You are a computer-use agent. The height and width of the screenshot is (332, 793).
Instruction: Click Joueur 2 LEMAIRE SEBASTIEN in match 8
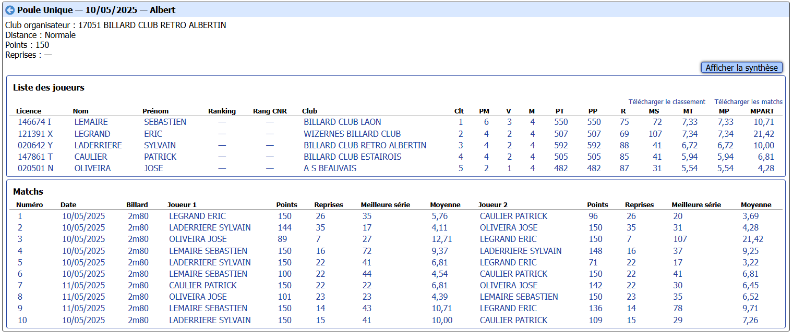(519, 297)
